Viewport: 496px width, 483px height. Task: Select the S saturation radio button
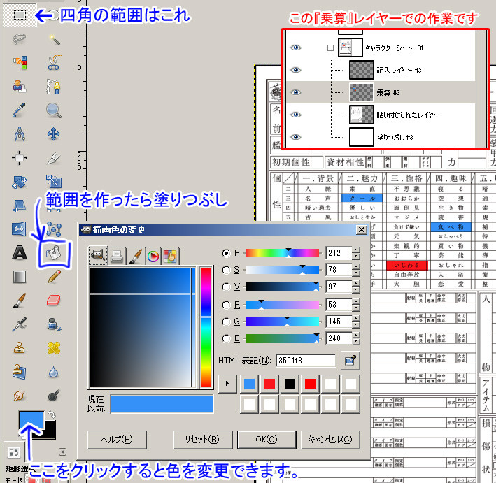tap(226, 270)
